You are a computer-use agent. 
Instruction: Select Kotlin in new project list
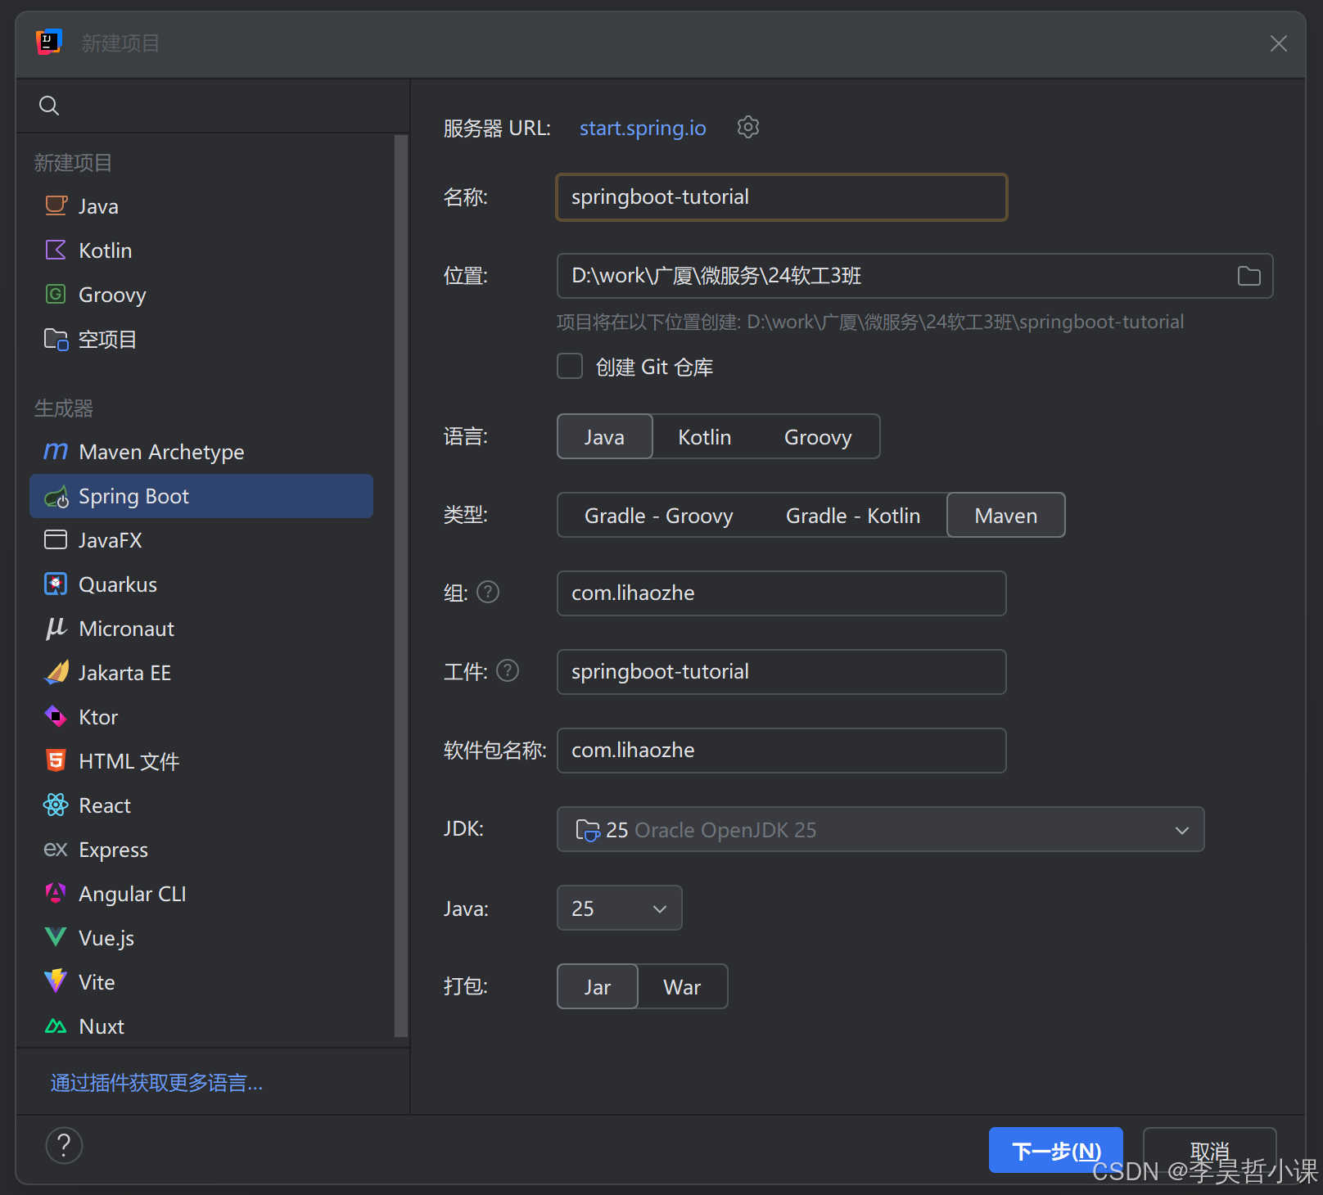click(x=201, y=250)
